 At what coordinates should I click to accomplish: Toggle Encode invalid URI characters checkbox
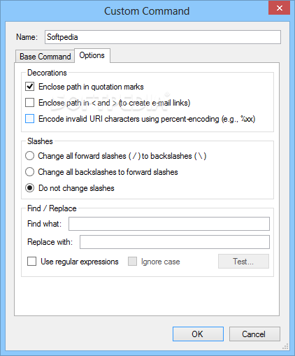coord(30,119)
